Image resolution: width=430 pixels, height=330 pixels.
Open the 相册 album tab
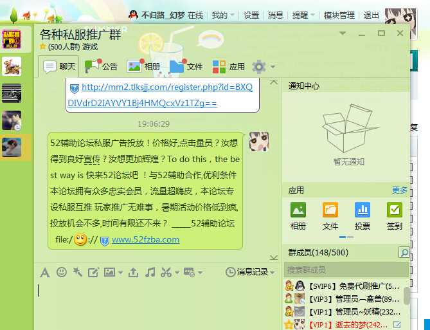point(143,66)
